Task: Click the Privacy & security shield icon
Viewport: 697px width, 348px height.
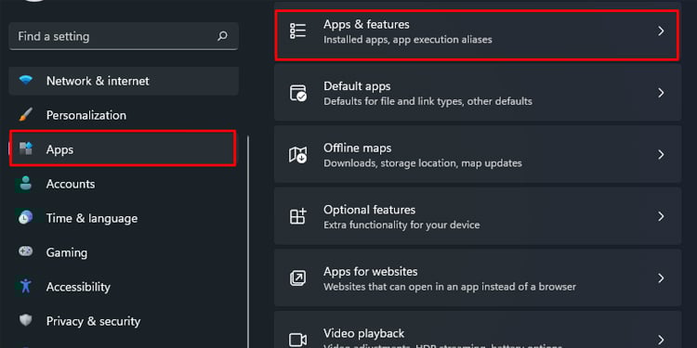Action: 25,320
